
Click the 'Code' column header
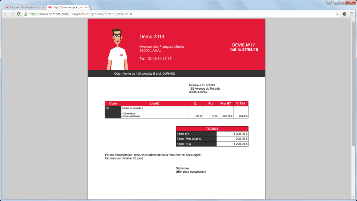(x=113, y=103)
